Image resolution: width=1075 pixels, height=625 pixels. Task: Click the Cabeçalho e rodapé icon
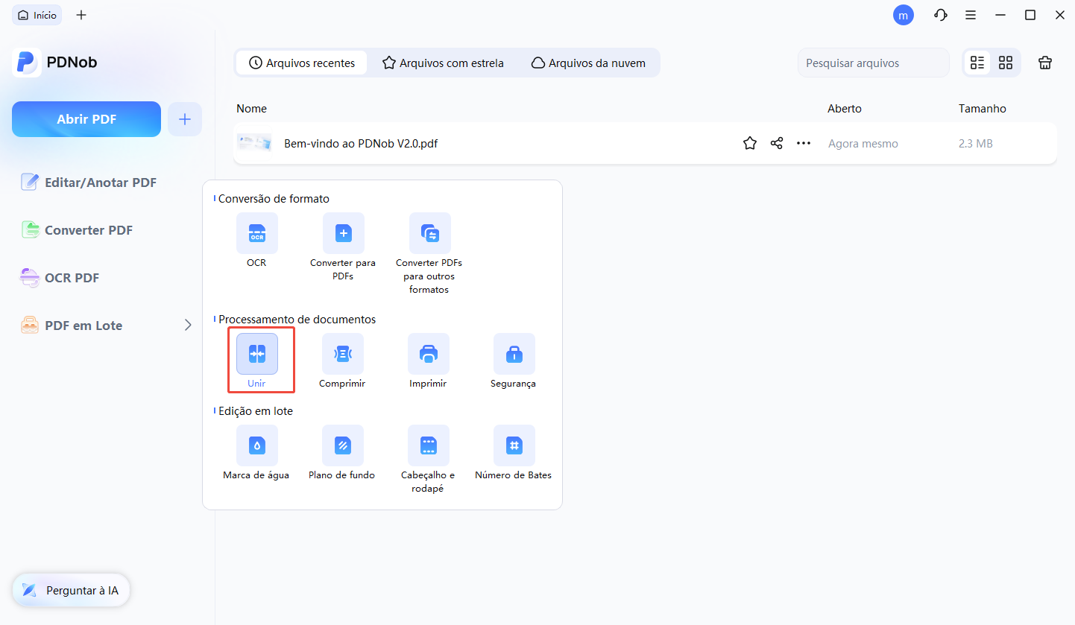[x=428, y=445]
